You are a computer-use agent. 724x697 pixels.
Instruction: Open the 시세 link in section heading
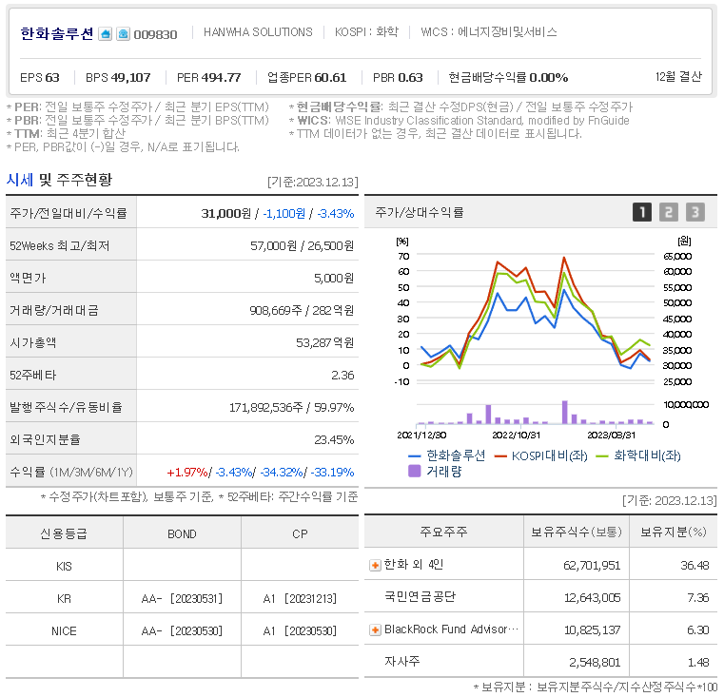(19, 180)
